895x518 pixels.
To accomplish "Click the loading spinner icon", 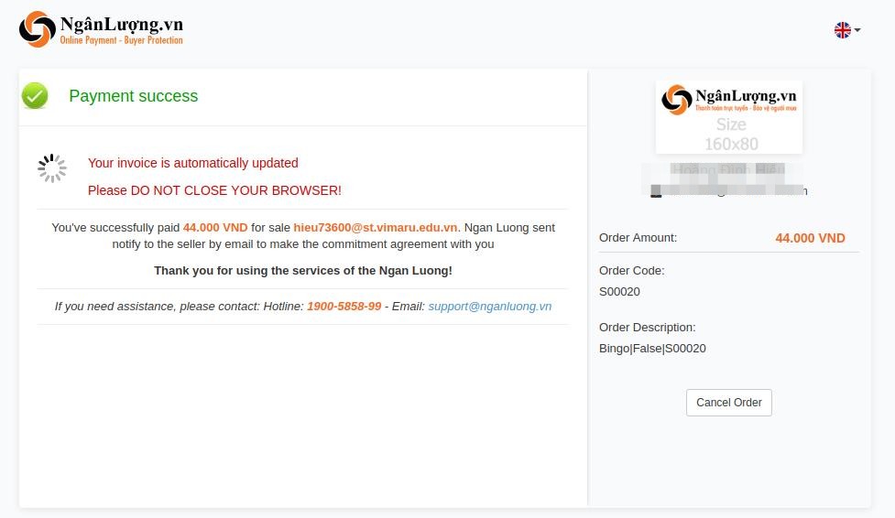I will pos(52,168).
